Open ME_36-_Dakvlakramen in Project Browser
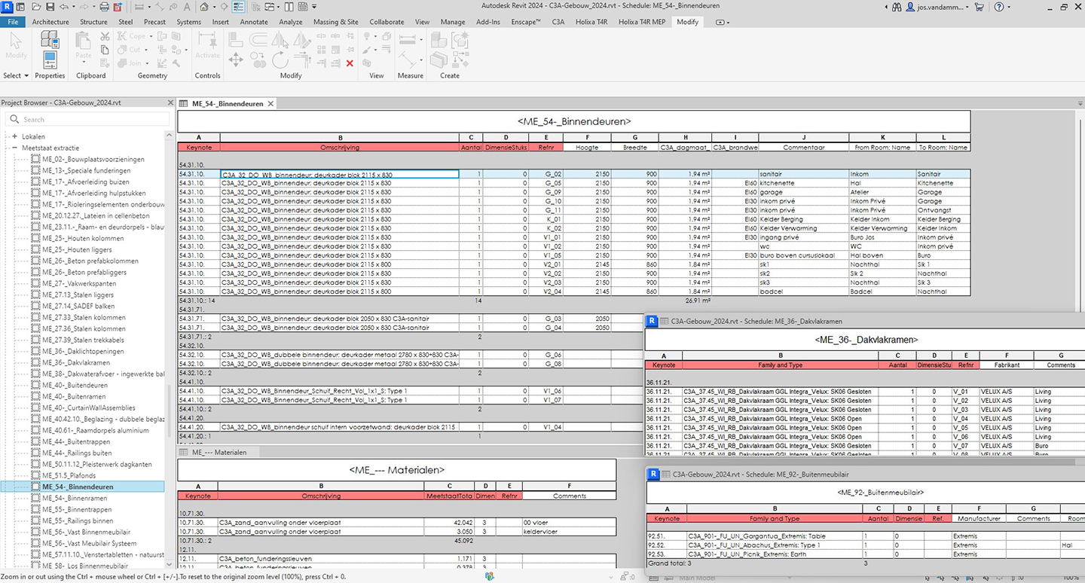The width and height of the screenshot is (1085, 583). (x=76, y=362)
